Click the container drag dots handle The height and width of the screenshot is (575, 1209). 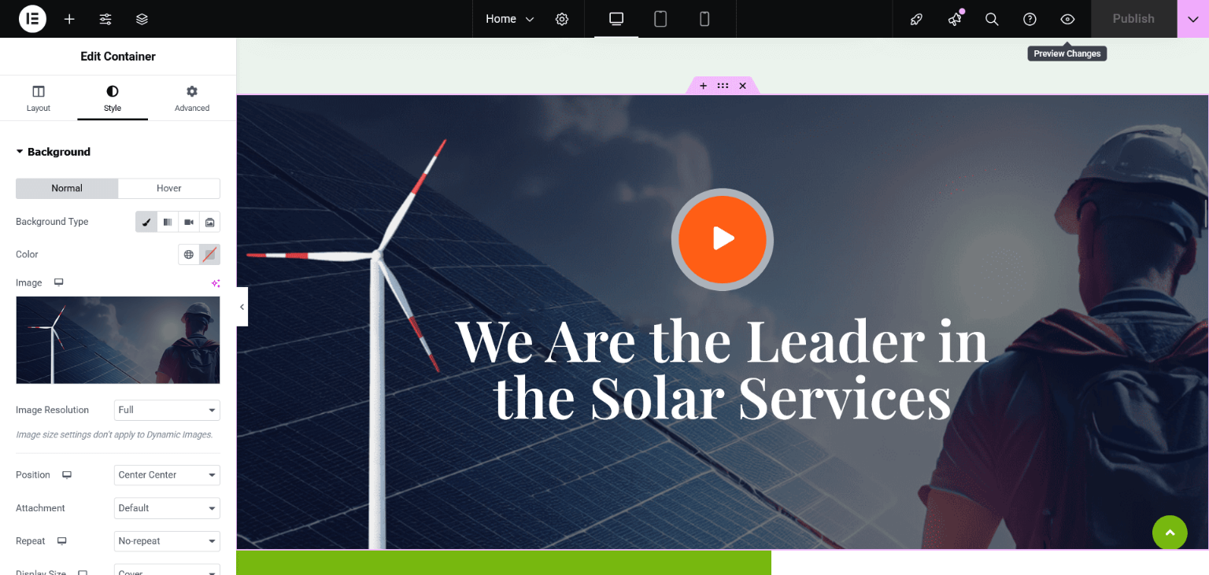coord(723,86)
